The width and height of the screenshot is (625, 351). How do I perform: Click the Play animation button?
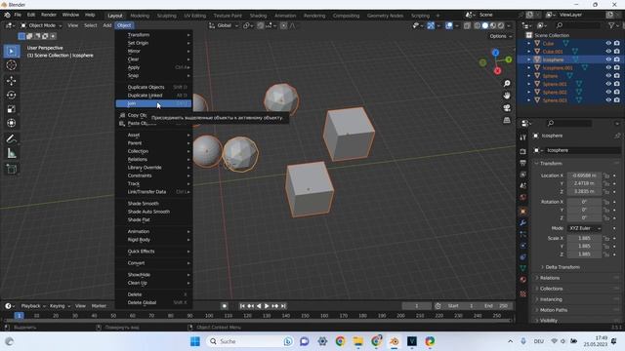click(267, 306)
